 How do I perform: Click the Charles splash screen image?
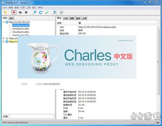(x=77, y=57)
